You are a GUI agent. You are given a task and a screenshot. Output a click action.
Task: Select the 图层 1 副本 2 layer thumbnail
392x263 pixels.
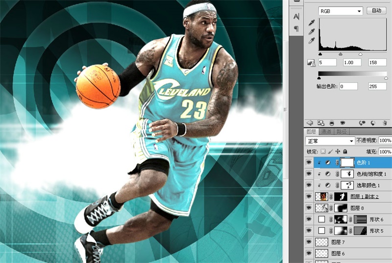[x=321, y=196]
